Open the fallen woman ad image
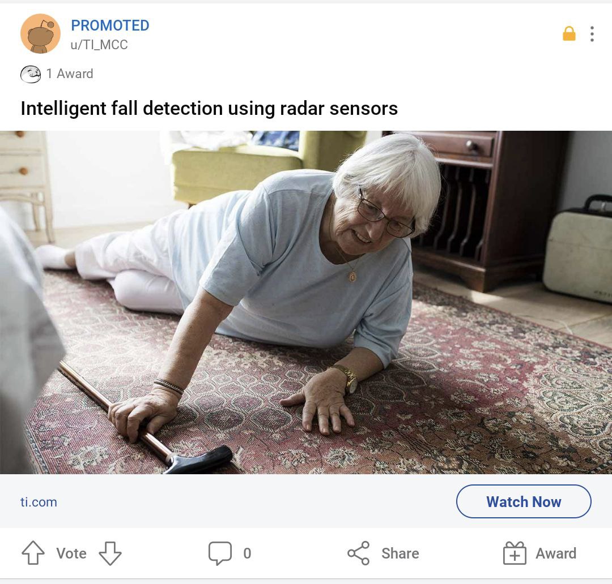The height and width of the screenshot is (584, 612). pyautogui.click(x=306, y=302)
